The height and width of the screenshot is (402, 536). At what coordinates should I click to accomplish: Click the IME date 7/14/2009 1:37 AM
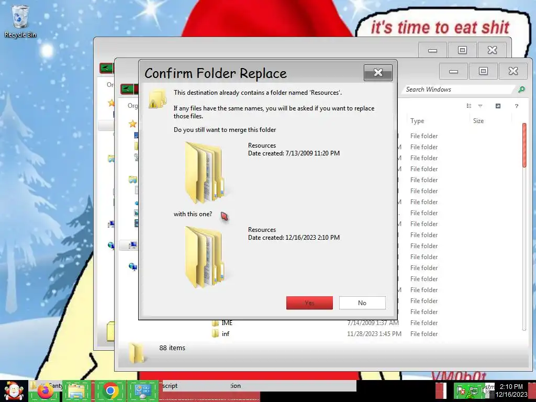coord(373,322)
